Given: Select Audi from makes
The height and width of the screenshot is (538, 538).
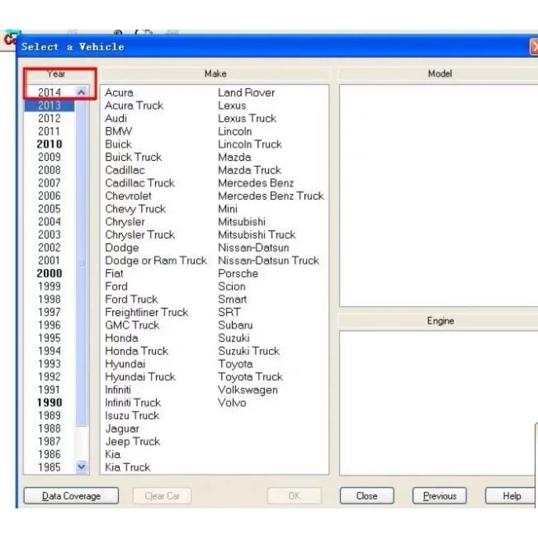Looking at the screenshot, I should pyautogui.click(x=116, y=118).
